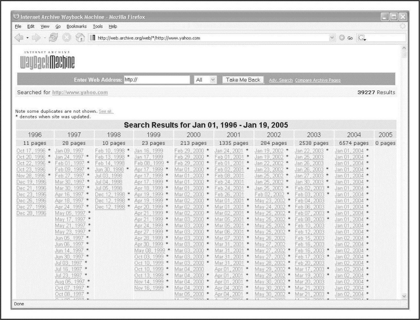The image size is (420, 320).
Task: Open the Feb 20, 2003 archive link
Action: click(x=310, y=263)
